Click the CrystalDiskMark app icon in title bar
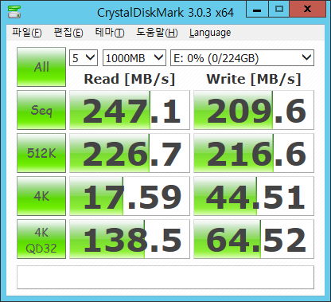Image resolution: width=331 pixels, height=302 pixels. tap(14, 12)
